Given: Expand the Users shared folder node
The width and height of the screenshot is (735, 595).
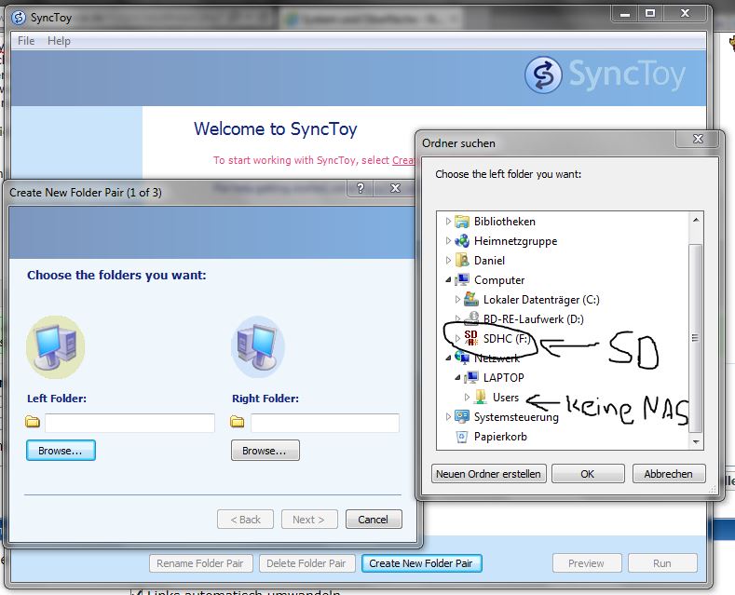Looking at the screenshot, I should click(x=467, y=398).
